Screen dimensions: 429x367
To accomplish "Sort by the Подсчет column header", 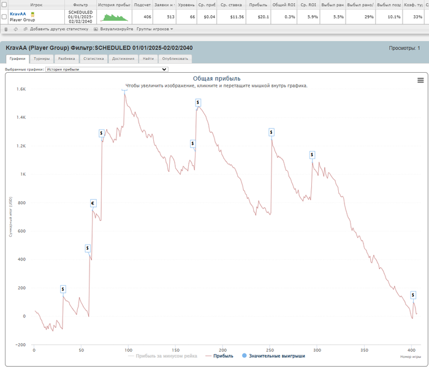I will click(x=142, y=5).
